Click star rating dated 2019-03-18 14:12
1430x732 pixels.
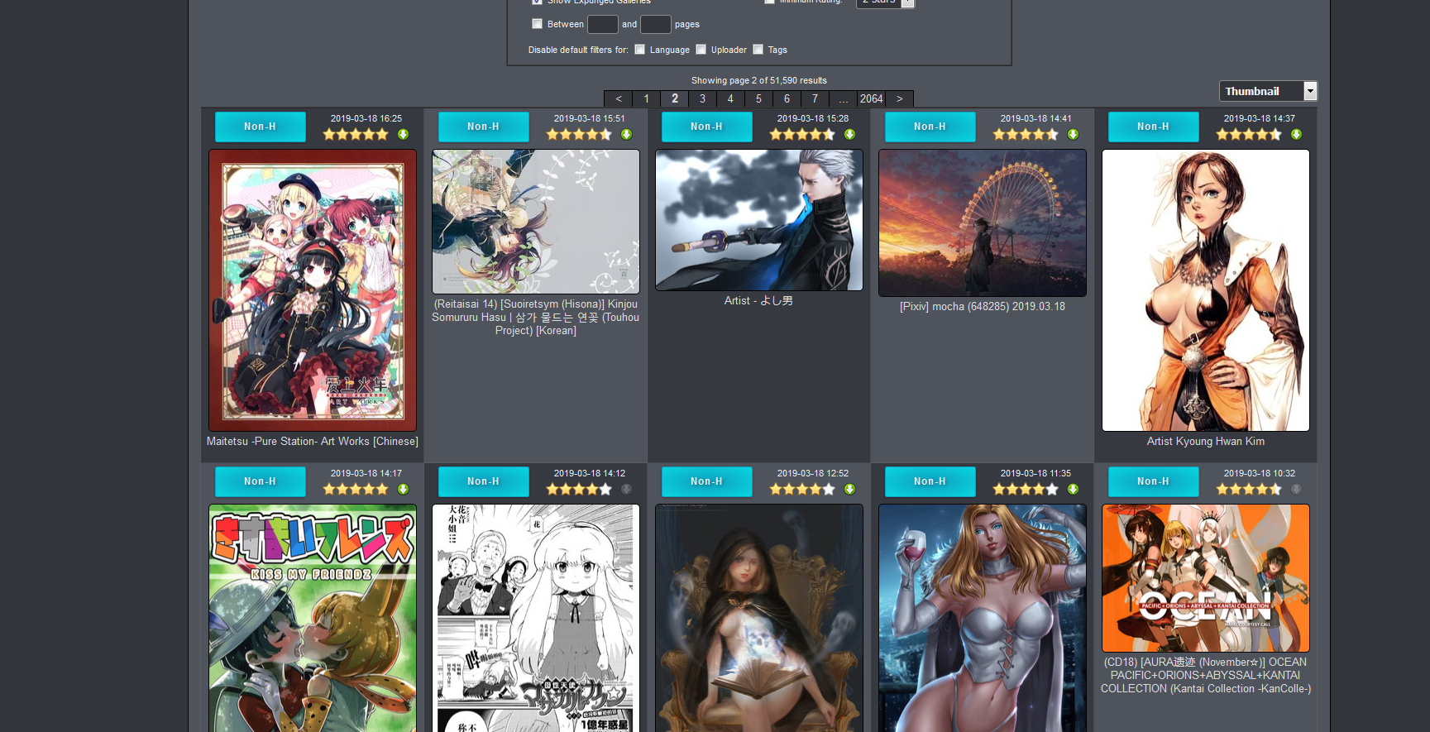pyautogui.click(x=579, y=489)
